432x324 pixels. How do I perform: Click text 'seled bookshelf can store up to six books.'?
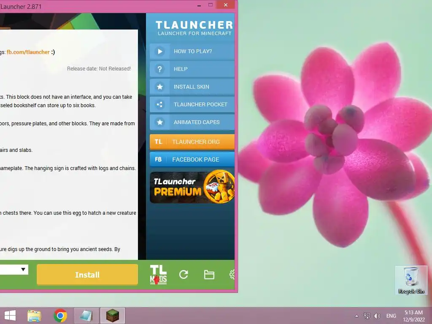(48, 105)
